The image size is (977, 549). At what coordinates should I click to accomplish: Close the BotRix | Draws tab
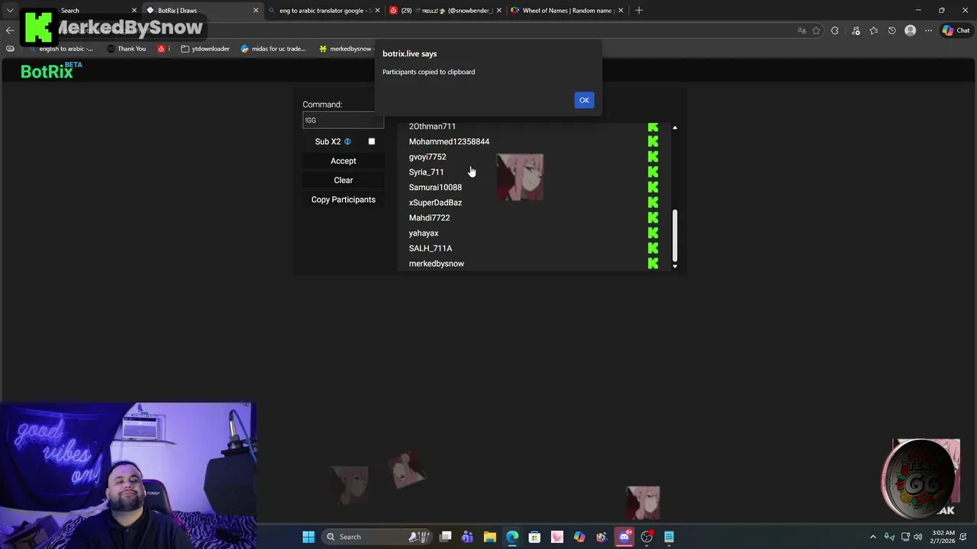click(256, 11)
